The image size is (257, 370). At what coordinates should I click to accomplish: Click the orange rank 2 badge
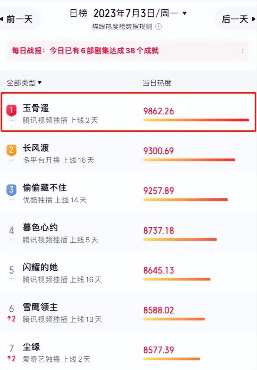11,150
